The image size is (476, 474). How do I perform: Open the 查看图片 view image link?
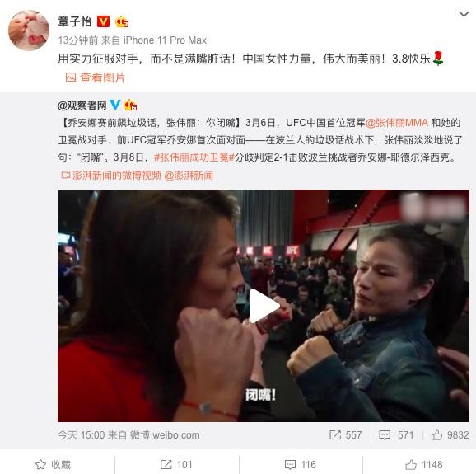[96, 77]
